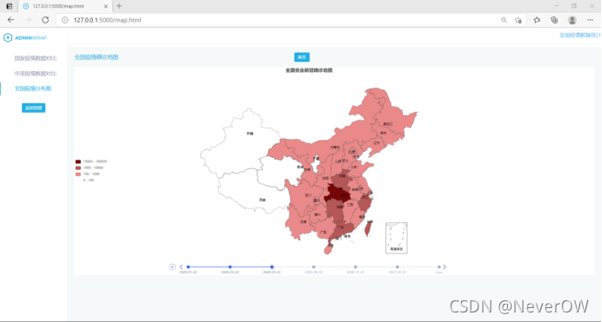The width and height of the screenshot is (602, 322).
Task: Open browser settings via three-dots menu
Action: pos(590,20)
